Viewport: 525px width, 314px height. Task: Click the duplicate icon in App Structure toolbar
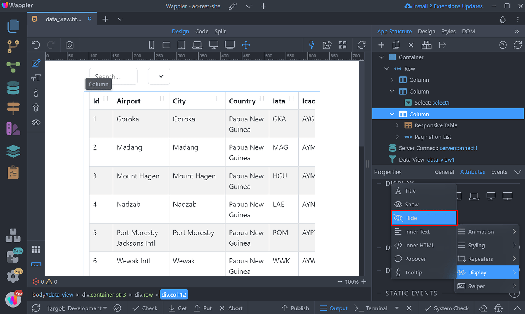tap(396, 45)
